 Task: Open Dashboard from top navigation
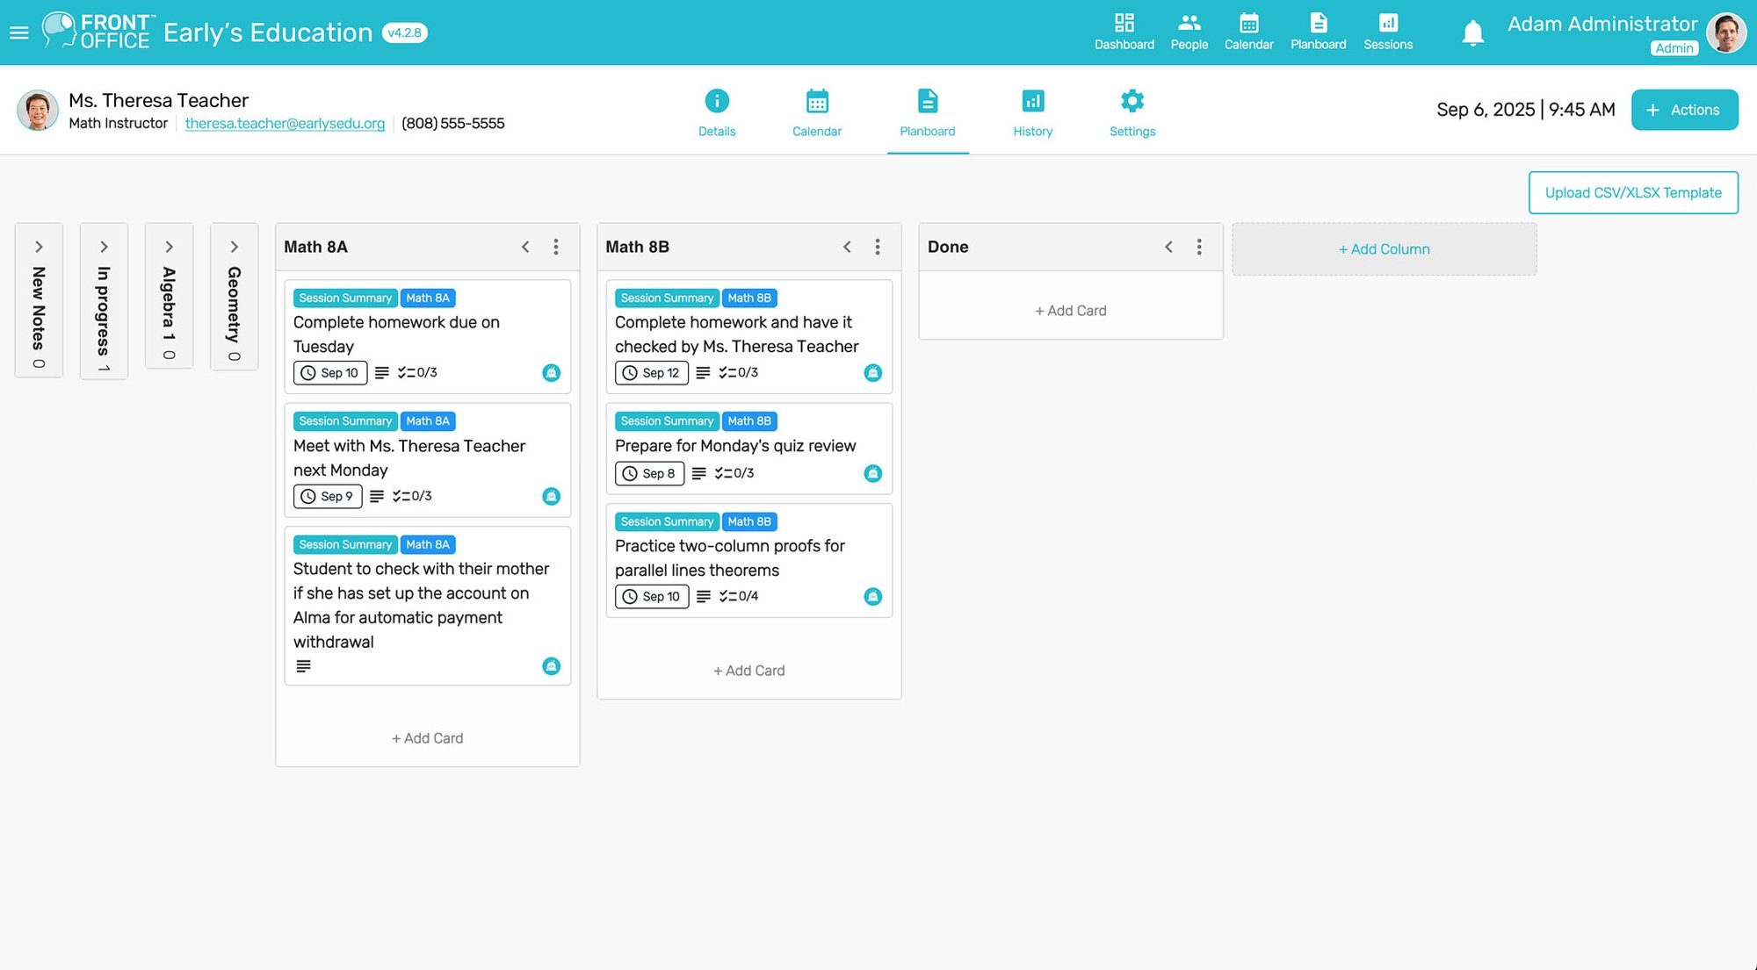(x=1124, y=32)
